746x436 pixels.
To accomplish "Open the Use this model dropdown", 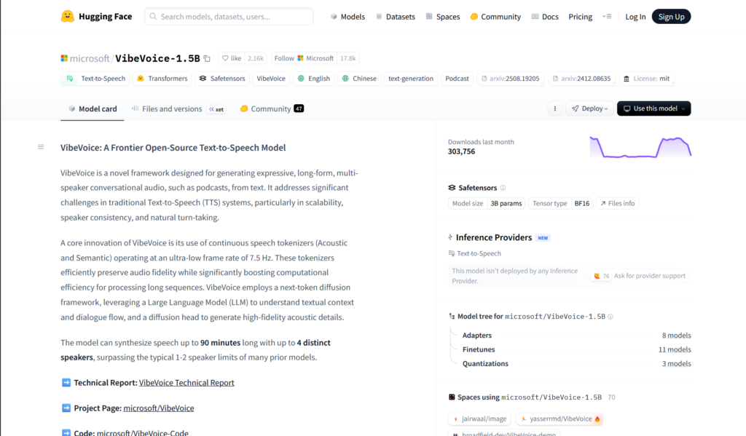I will pyautogui.click(x=653, y=108).
